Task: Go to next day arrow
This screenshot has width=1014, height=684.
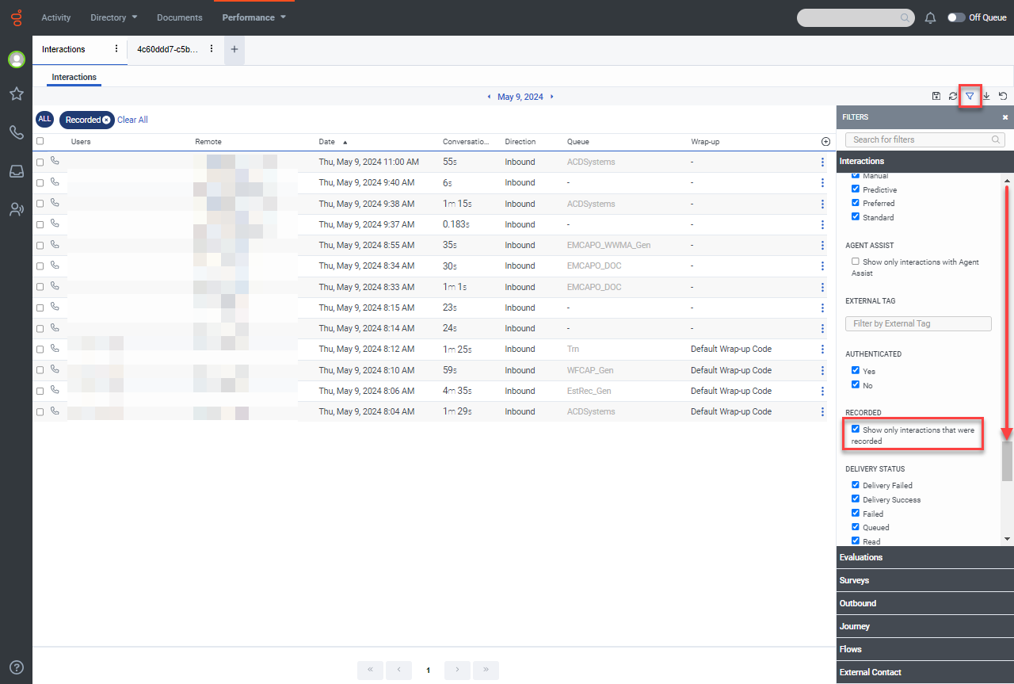Action: [552, 97]
